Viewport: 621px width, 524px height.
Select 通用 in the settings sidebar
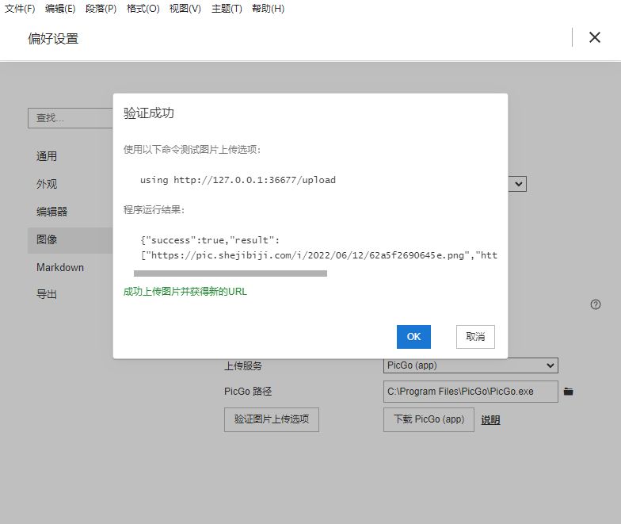point(47,156)
